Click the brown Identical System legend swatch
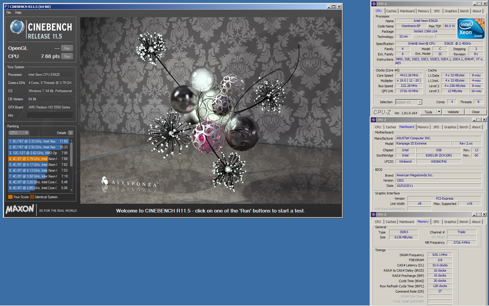The height and width of the screenshot is (306, 489). pos(32,197)
